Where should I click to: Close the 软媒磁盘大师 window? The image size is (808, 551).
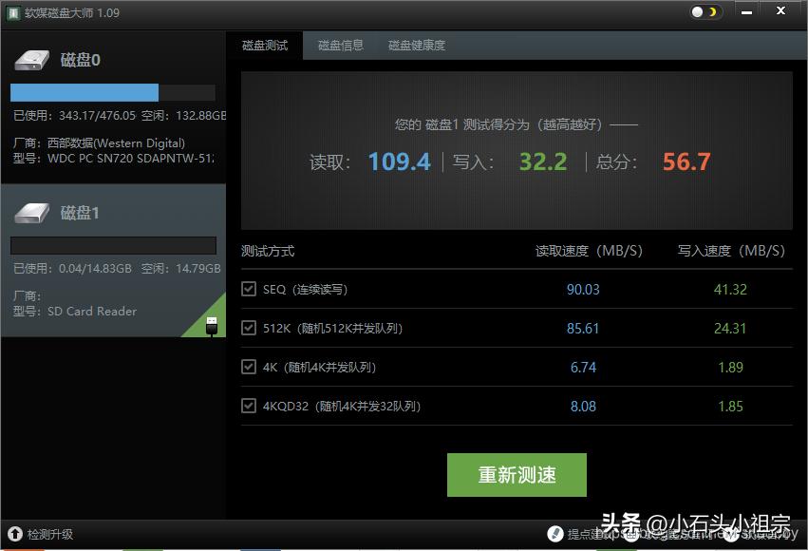tap(780, 10)
